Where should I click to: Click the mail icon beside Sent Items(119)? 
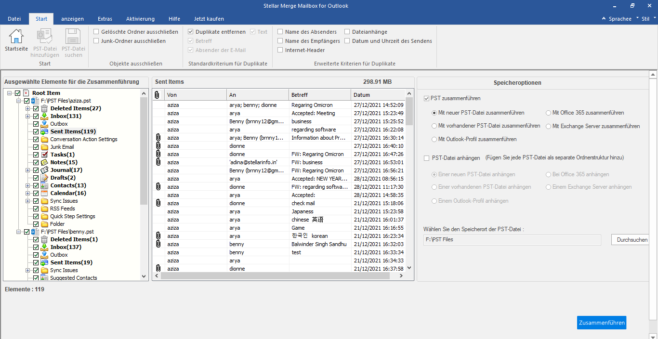(x=44, y=131)
